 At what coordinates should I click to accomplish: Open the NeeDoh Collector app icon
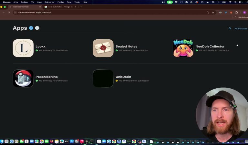(183, 48)
